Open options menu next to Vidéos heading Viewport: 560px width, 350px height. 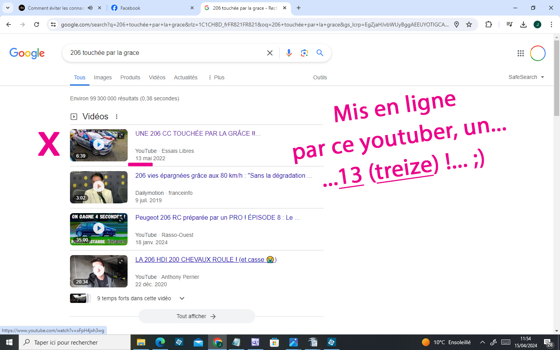[117, 117]
